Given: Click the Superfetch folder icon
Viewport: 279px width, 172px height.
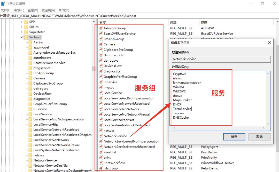Looking at the screenshot, I should 26,32.
